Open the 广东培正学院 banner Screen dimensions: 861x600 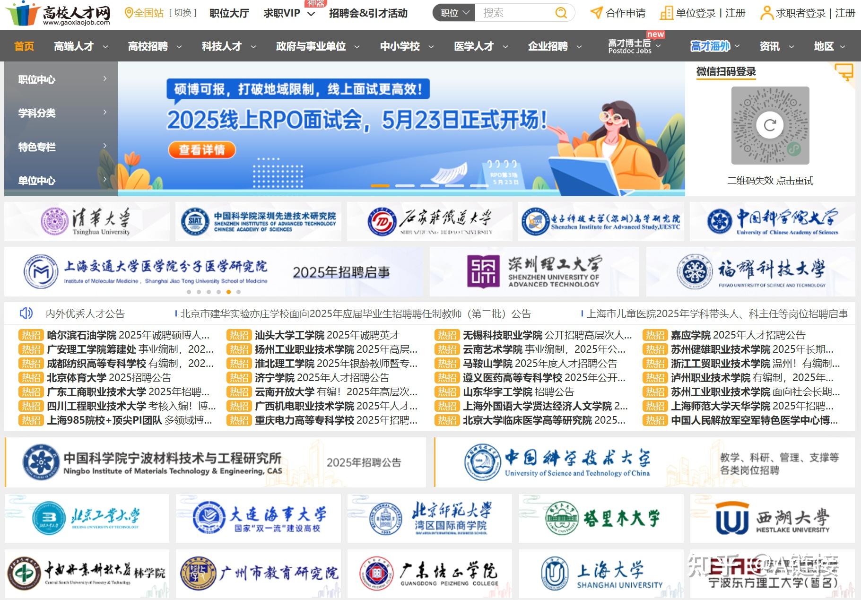pyautogui.click(x=429, y=574)
